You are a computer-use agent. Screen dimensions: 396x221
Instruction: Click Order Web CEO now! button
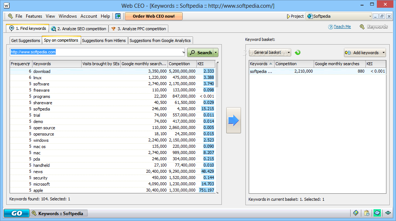pos(154,16)
